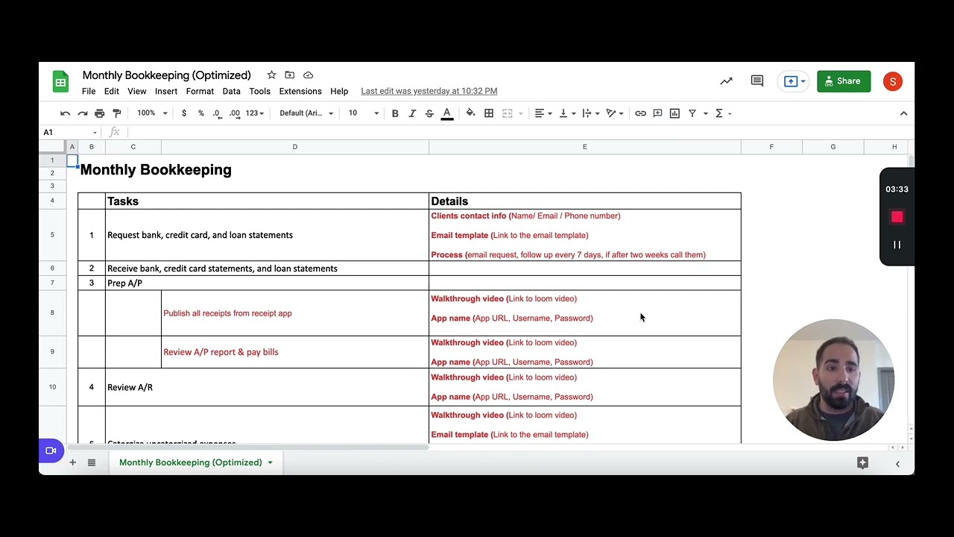
Task: Pause the screen recording
Action: [x=897, y=245]
